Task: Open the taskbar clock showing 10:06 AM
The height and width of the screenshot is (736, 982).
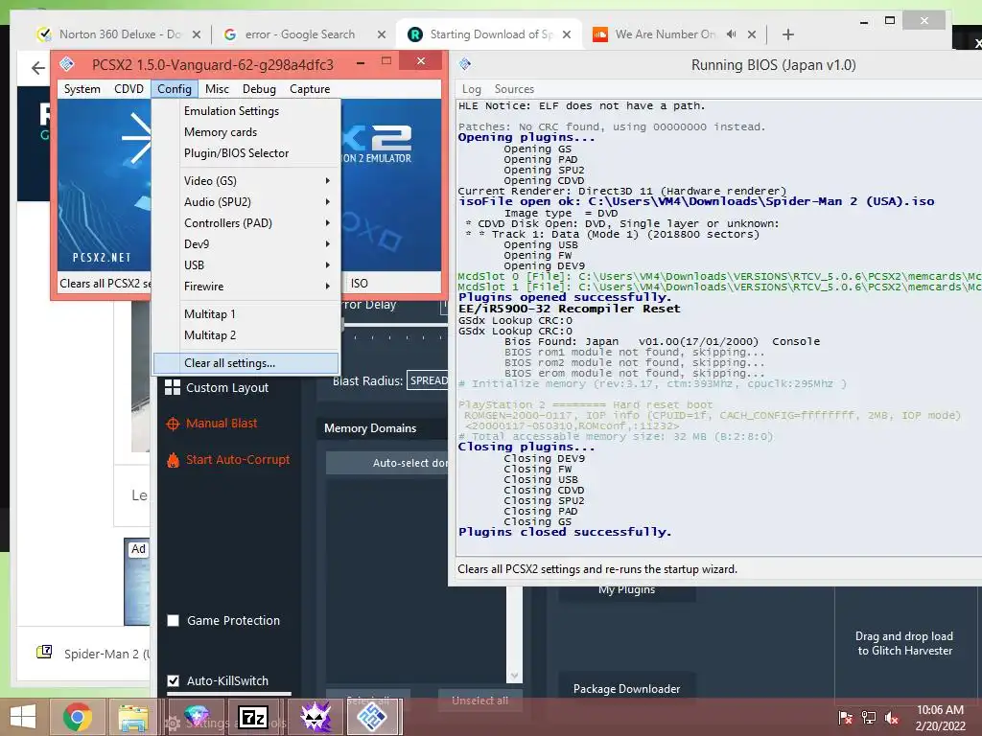Action: point(940,718)
